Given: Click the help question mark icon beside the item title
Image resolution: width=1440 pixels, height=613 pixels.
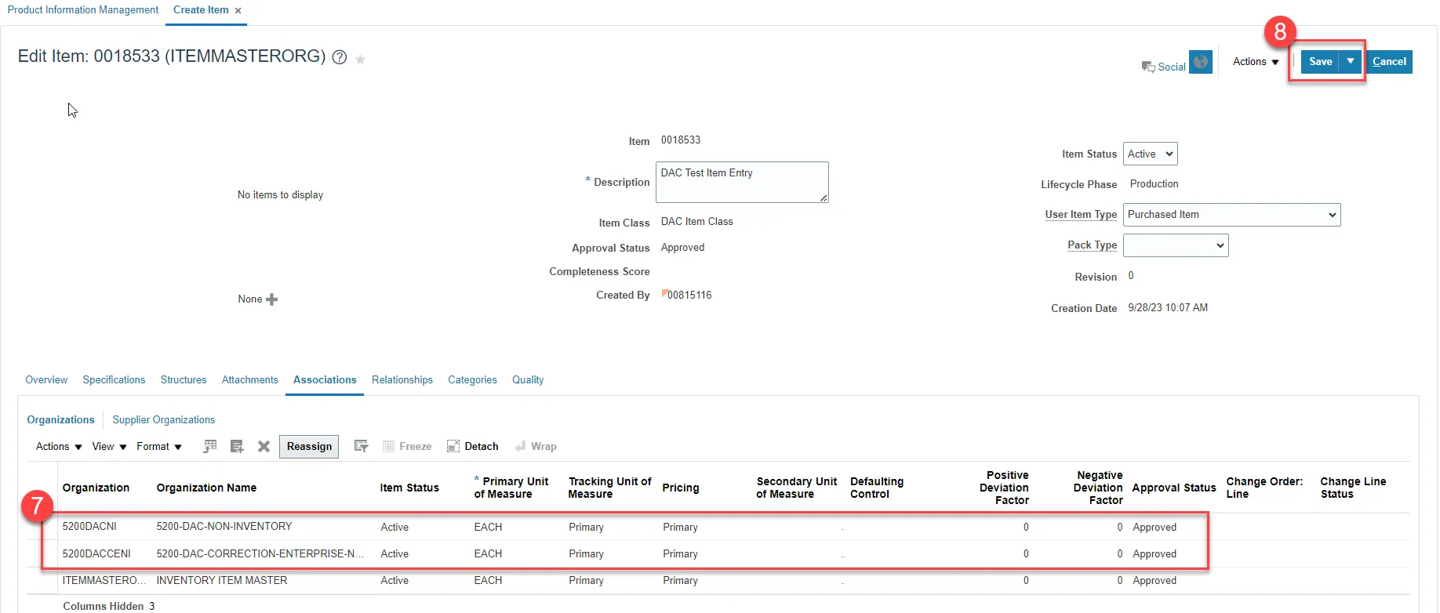Looking at the screenshot, I should (x=340, y=57).
